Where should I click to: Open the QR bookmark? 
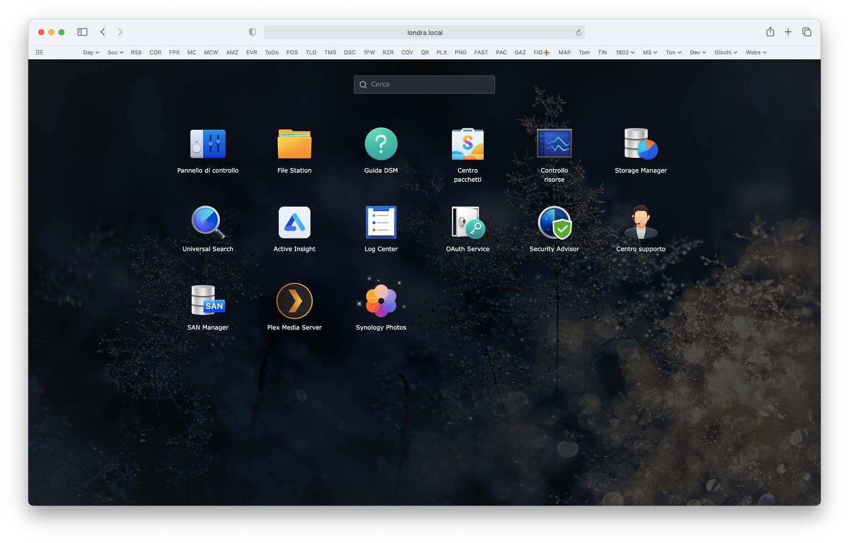424,52
